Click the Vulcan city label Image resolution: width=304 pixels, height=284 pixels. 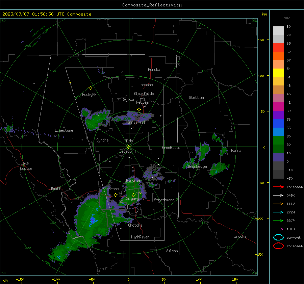pyautogui.click(x=172, y=251)
